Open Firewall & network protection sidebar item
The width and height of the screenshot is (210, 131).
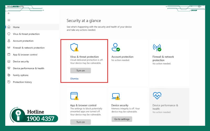[x=29, y=48]
